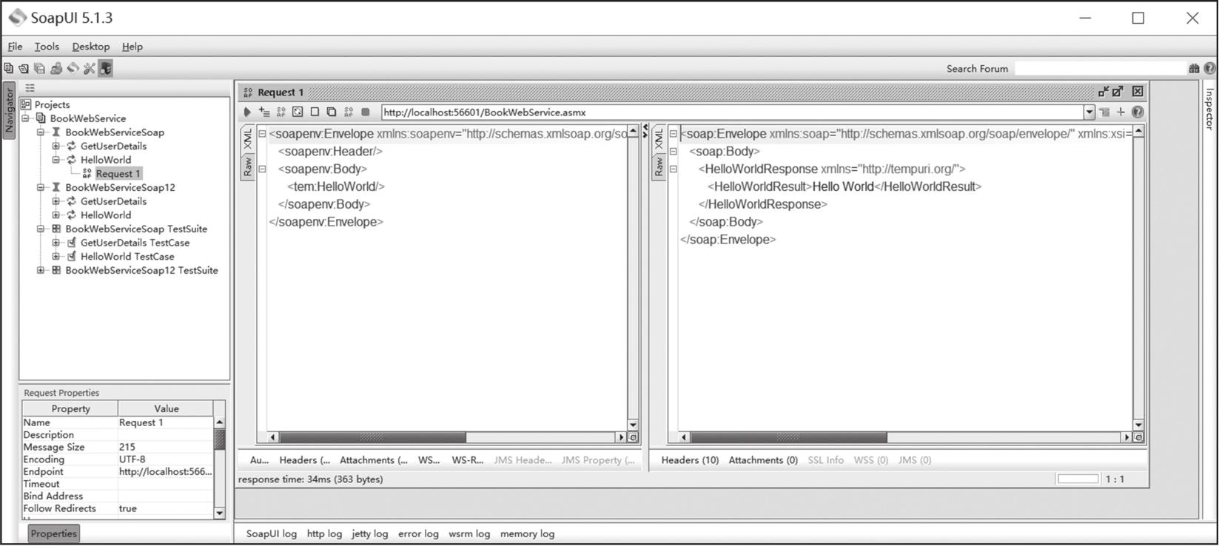The height and width of the screenshot is (546, 1219).
Task: Toggle the Inspector side panel tab
Action: [x=1209, y=109]
